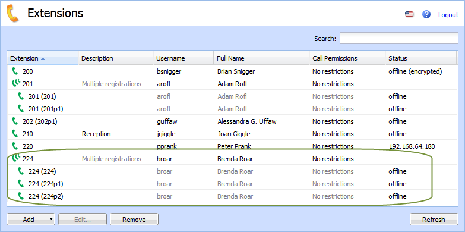Screen dimensions: 465x232
Task: Select username bsnigger cell
Action: 169,71
